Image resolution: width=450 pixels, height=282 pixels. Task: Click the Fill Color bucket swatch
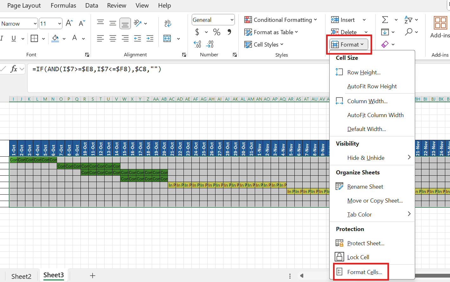[x=55, y=38]
